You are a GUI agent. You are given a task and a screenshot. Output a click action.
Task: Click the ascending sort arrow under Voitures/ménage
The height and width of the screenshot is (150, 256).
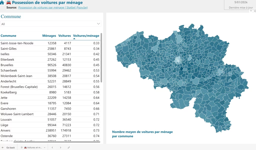click(74, 39)
